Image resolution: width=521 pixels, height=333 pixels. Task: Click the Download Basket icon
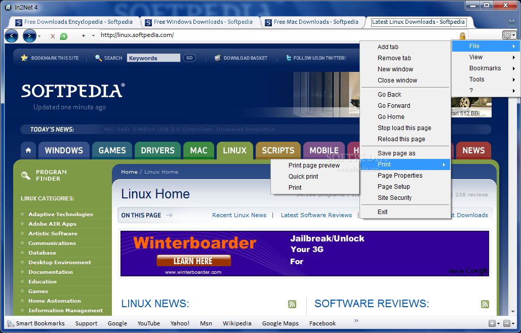tap(218, 58)
